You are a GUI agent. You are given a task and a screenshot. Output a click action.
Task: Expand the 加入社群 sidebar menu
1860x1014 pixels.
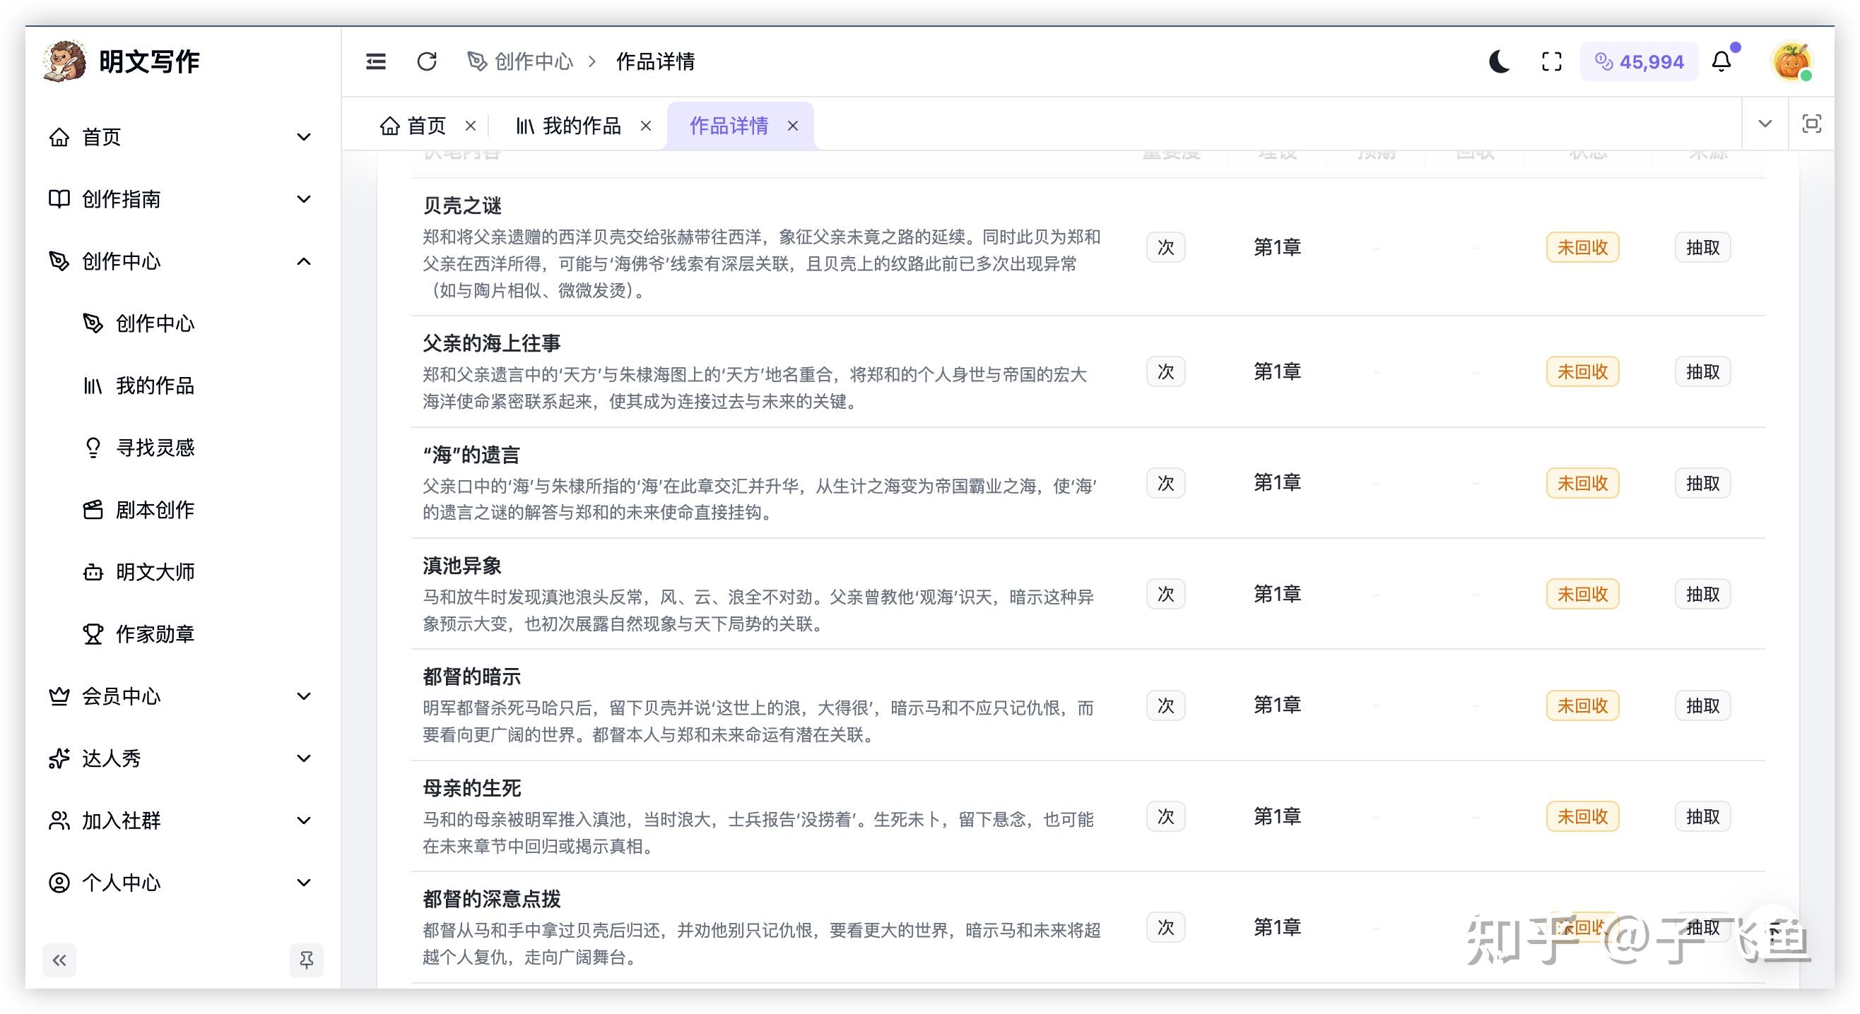click(x=180, y=819)
